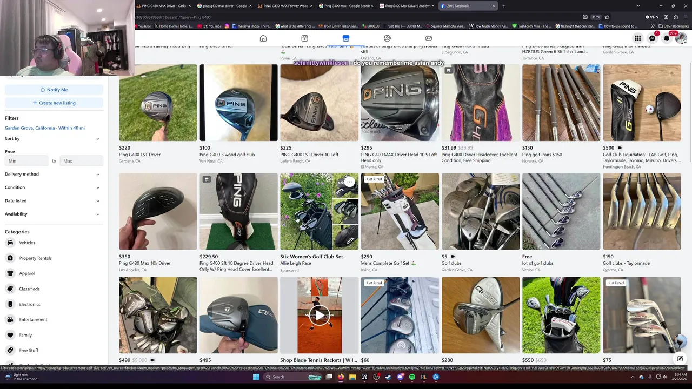Open the Facebook menu grid icon
692x389 pixels.
(x=638, y=38)
